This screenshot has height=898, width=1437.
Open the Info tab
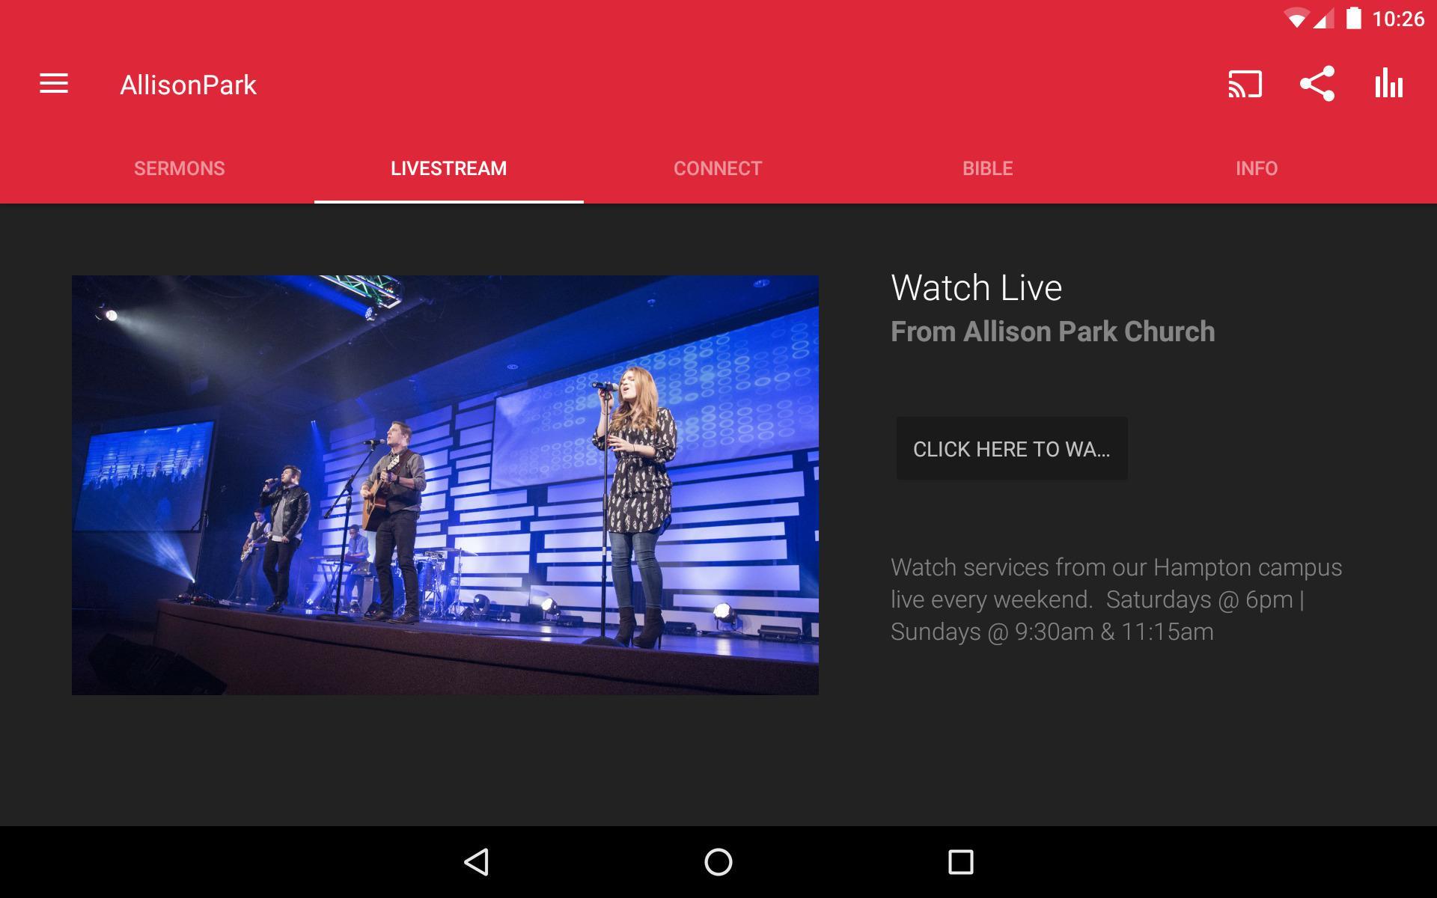pos(1257,168)
